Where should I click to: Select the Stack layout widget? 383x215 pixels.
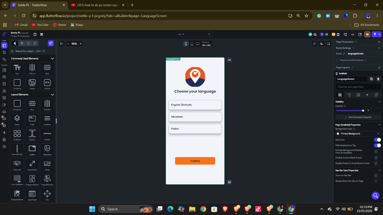coord(17,120)
